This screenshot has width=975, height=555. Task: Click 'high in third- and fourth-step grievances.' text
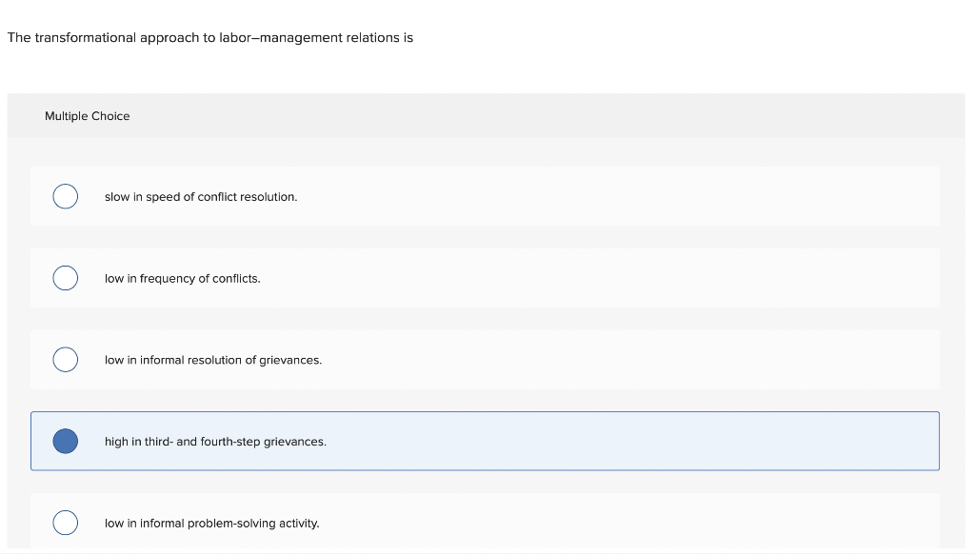(215, 443)
